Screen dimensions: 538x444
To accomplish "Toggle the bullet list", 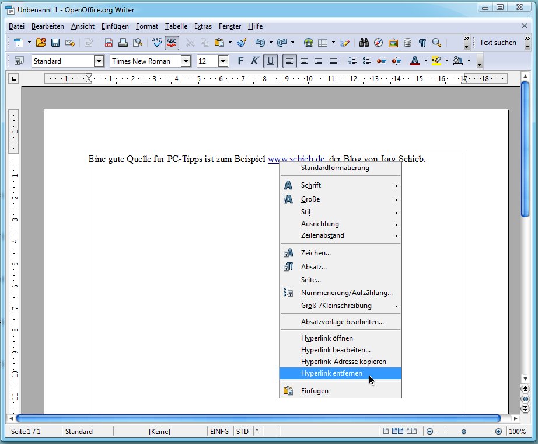I will pos(367,61).
